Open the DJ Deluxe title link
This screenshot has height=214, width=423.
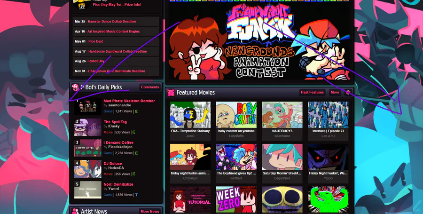click(x=113, y=164)
